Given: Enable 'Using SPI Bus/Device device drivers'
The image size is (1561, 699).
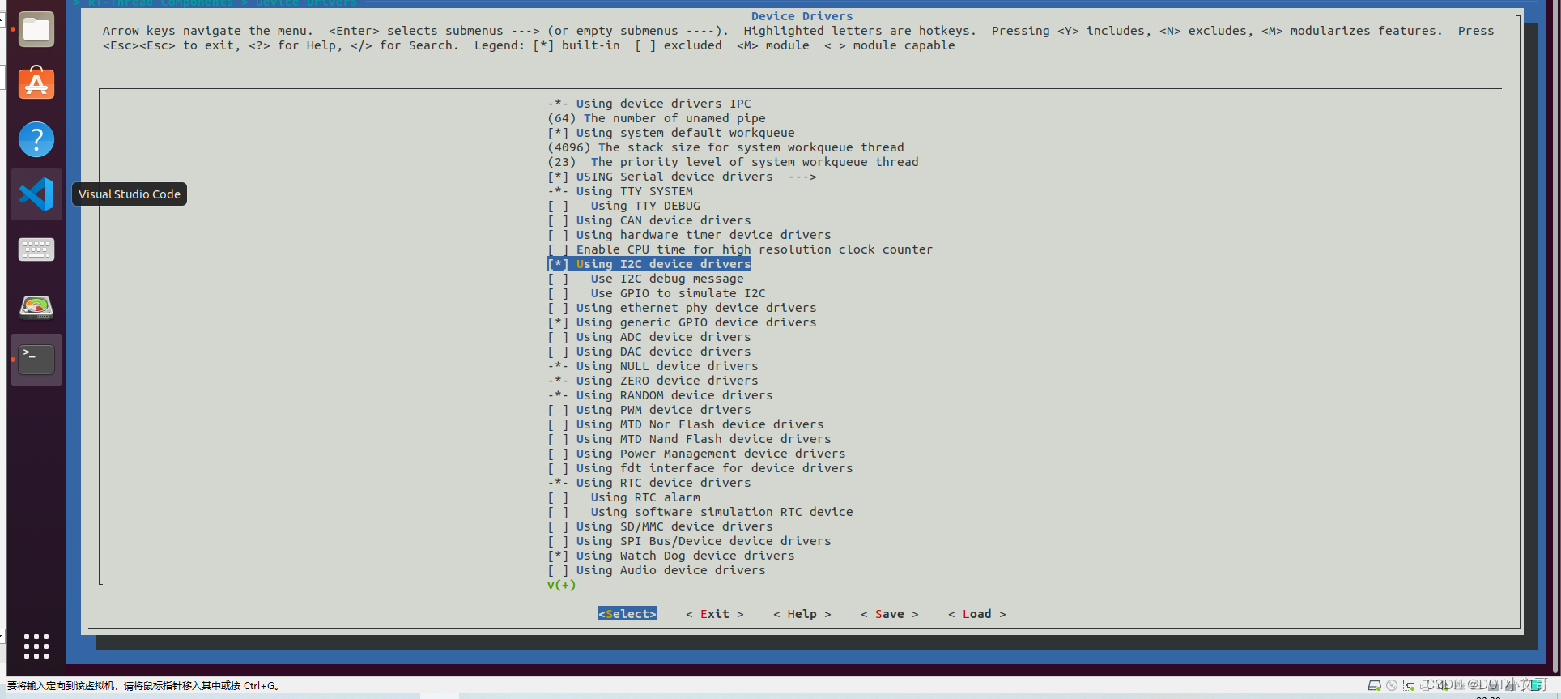Looking at the screenshot, I should (689, 541).
